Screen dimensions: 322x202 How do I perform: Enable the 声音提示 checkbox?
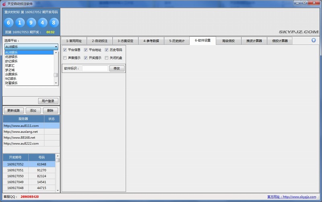click(65, 58)
